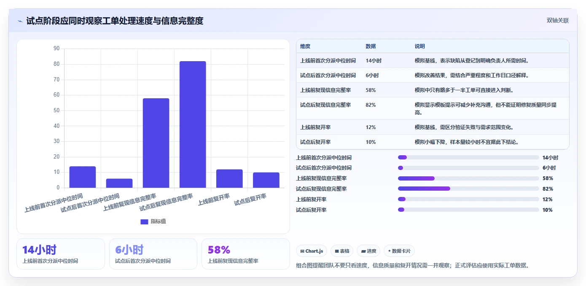Click the progress bar in the 14小时 row
This screenshot has height=286, width=586.
[468, 157]
